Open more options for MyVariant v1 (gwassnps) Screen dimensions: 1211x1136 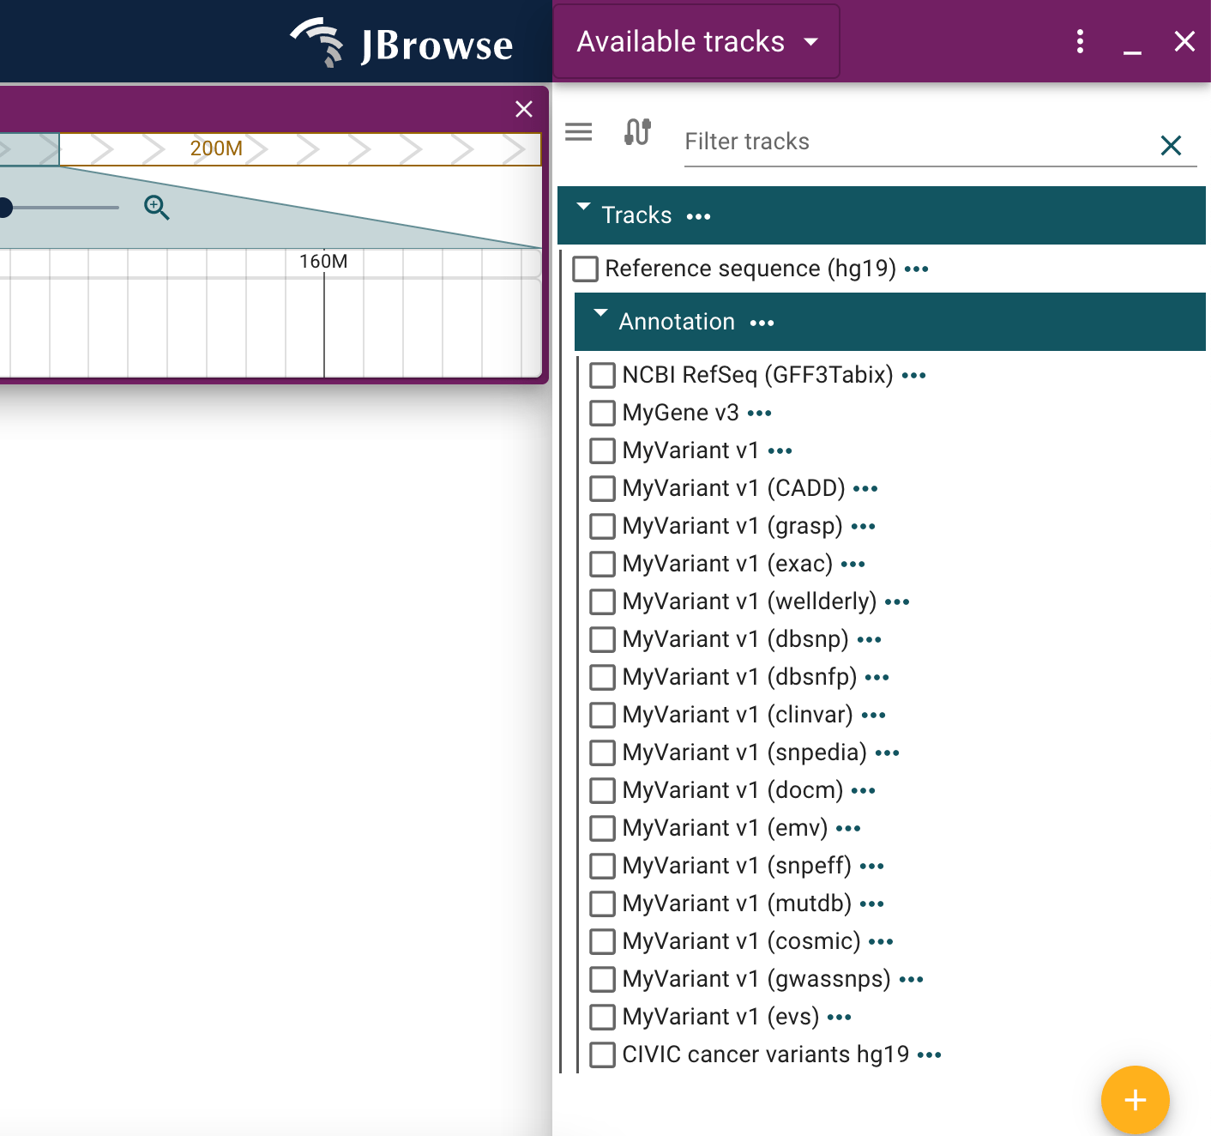pos(911,980)
